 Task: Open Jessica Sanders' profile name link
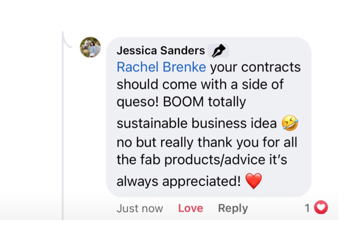161,51
